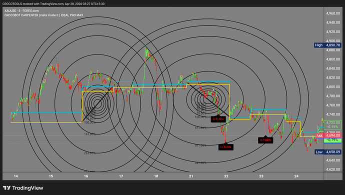Click date 24 on the time axis

tap(296, 176)
